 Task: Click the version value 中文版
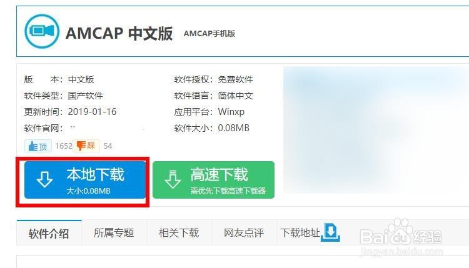(81, 79)
